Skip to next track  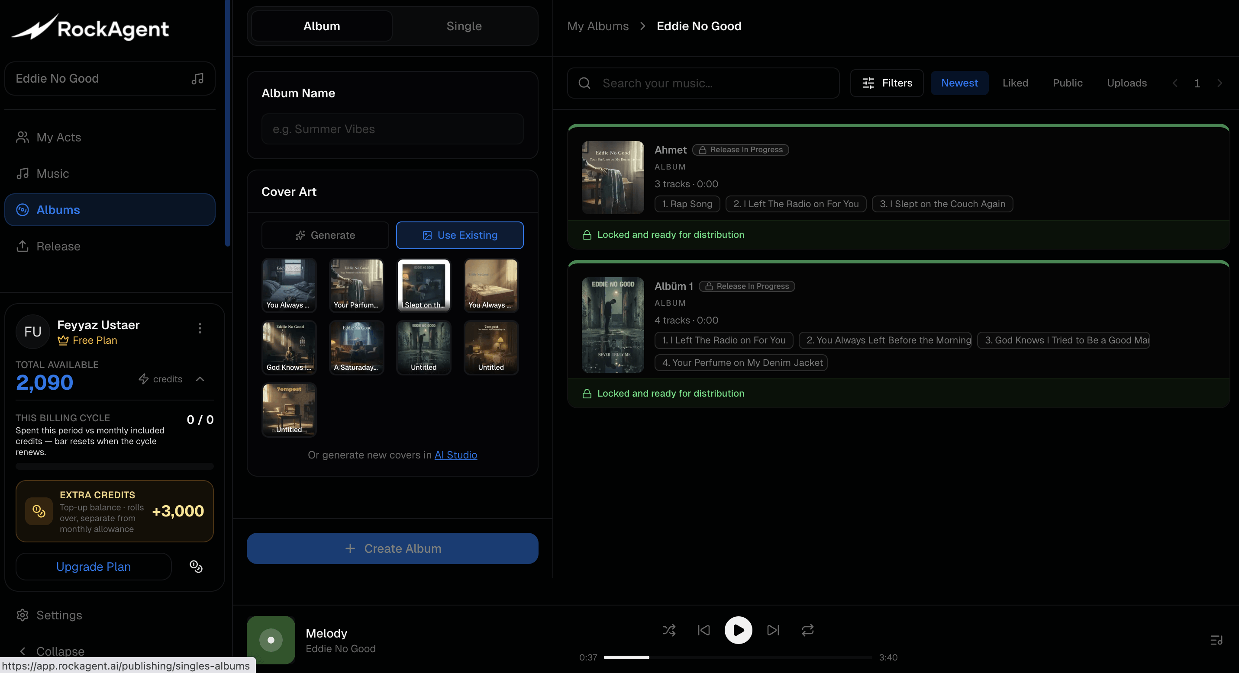773,630
